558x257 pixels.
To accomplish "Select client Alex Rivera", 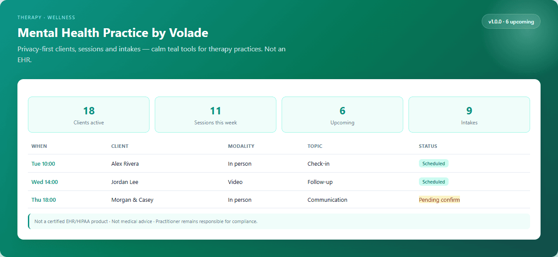I will (x=125, y=164).
